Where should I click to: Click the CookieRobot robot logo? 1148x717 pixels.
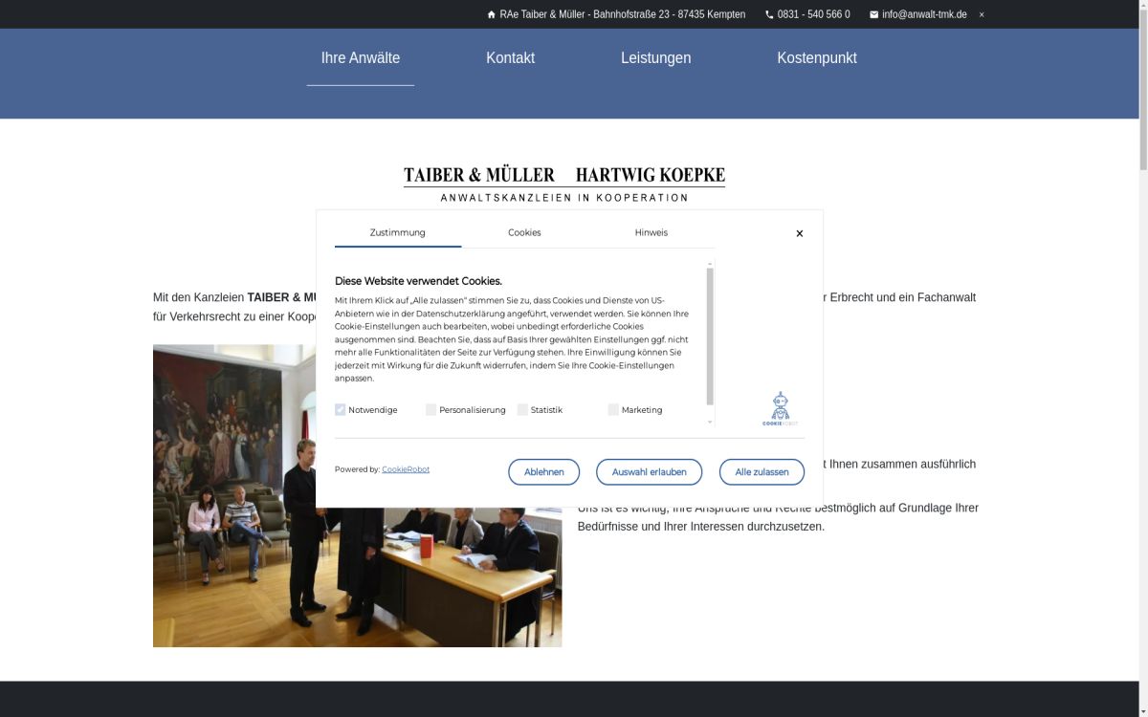pyautogui.click(x=780, y=408)
